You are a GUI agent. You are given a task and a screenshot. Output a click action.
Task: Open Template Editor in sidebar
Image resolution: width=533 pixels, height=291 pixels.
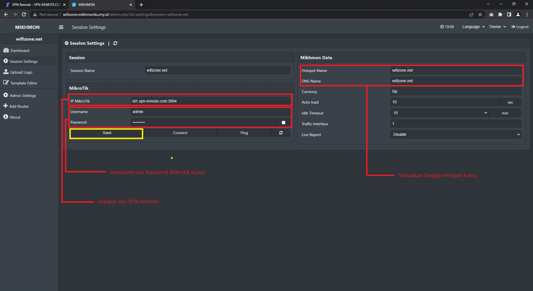tap(24, 83)
